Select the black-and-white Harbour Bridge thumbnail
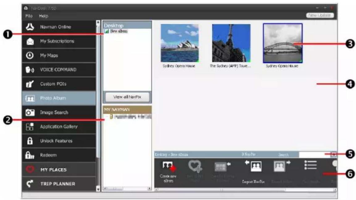356x200 pixels. 283,43
